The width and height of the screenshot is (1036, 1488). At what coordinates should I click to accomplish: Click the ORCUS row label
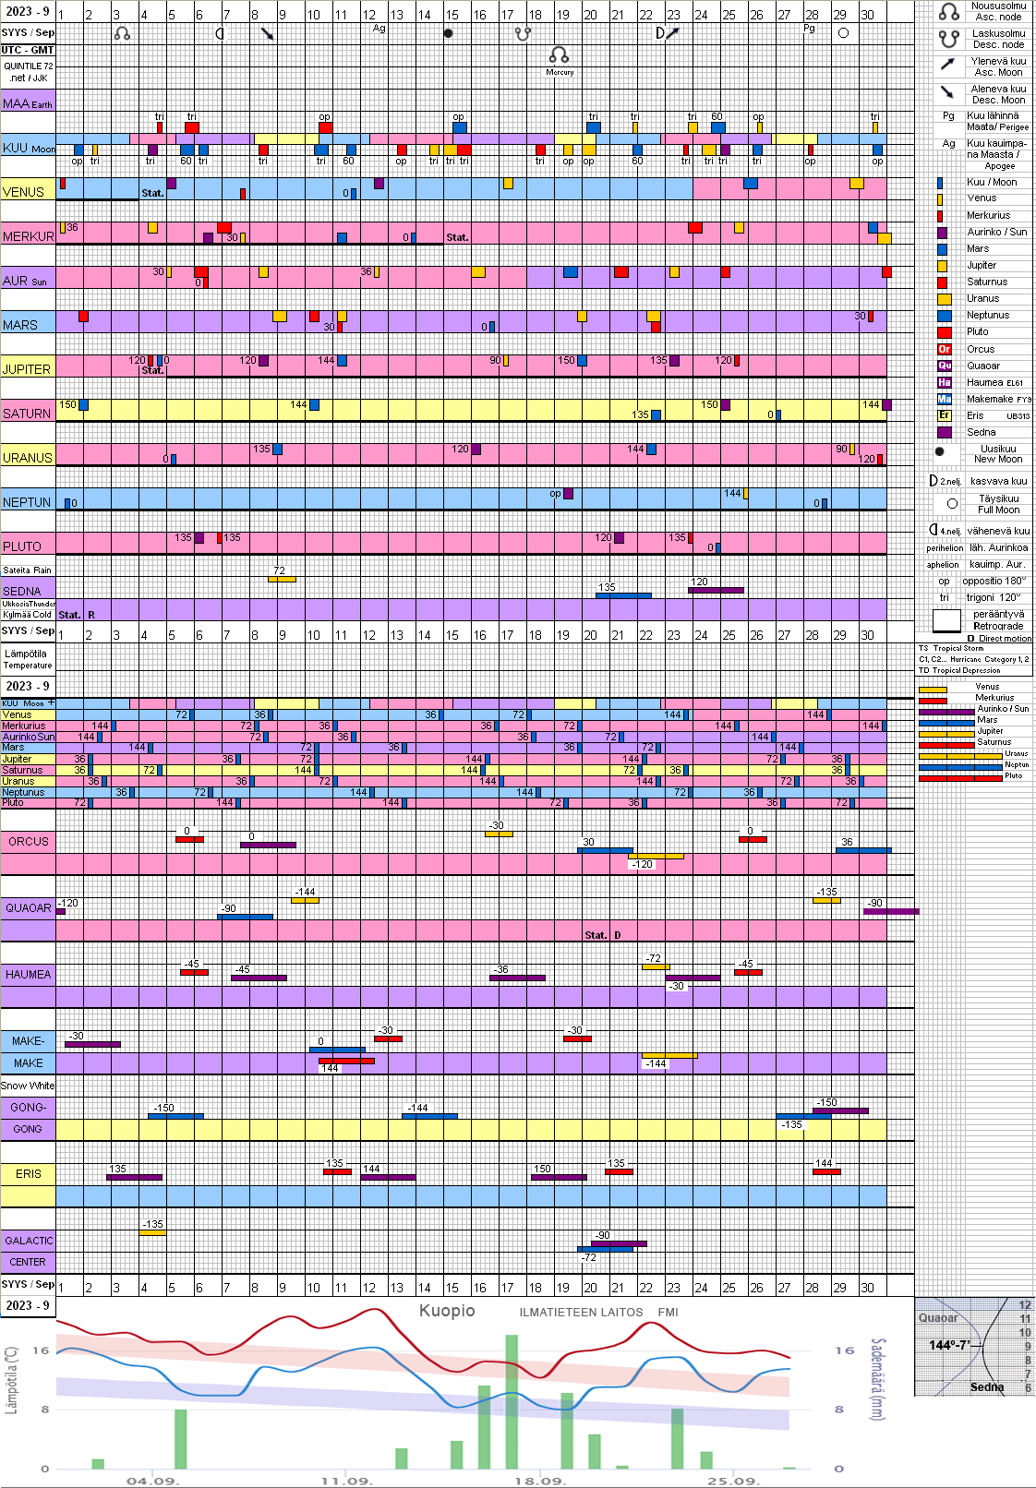coord(28,842)
